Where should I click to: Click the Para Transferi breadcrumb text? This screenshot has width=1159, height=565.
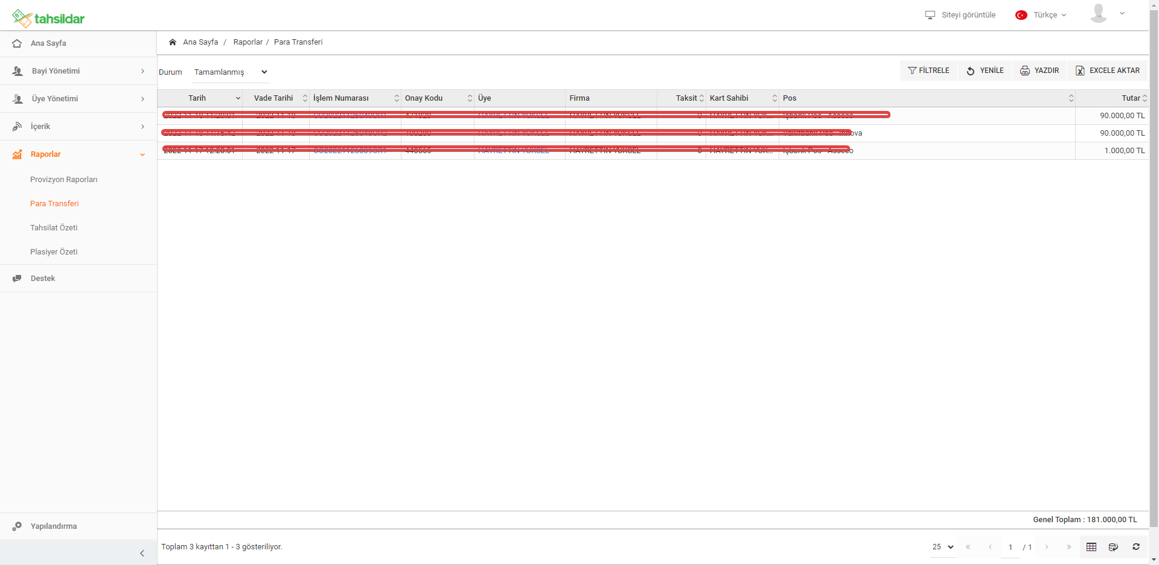[x=298, y=42]
